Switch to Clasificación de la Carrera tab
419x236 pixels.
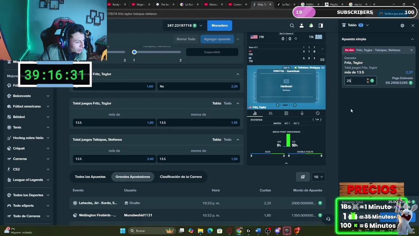click(181, 177)
